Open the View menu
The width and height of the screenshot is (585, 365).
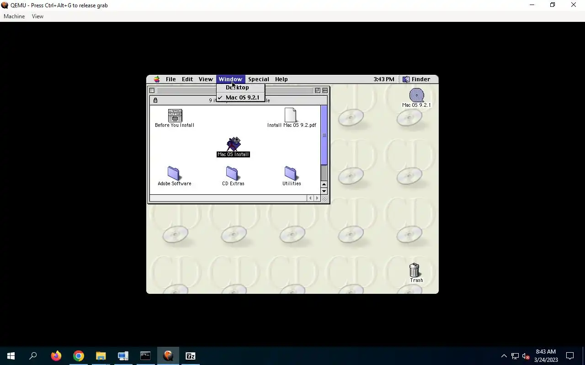(x=206, y=79)
